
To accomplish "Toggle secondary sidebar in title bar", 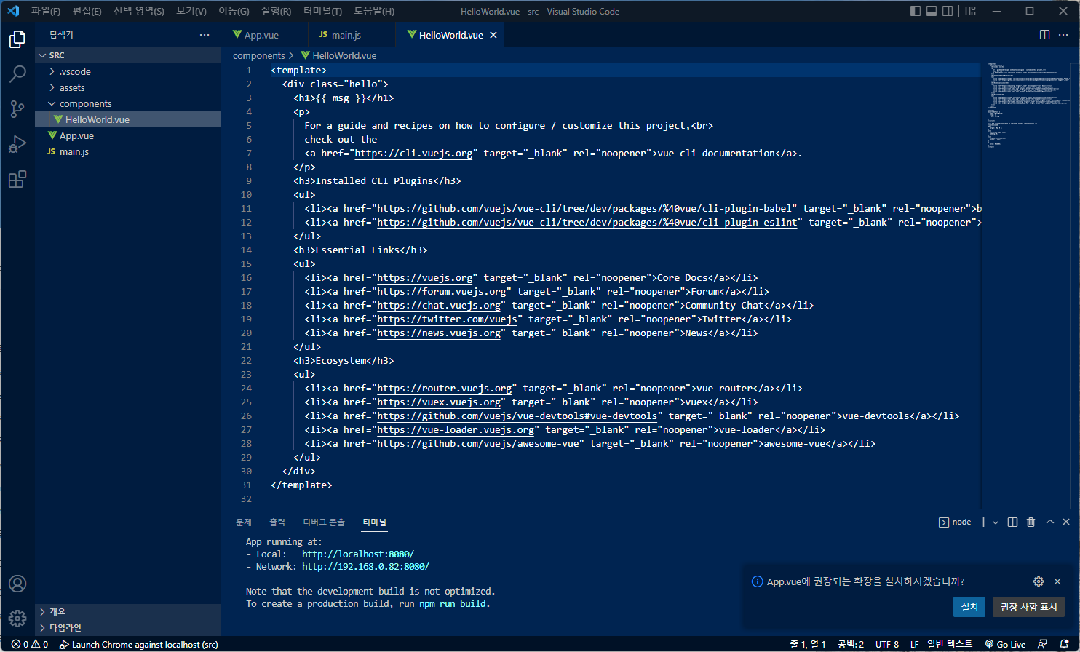I will tap(948, 11).
